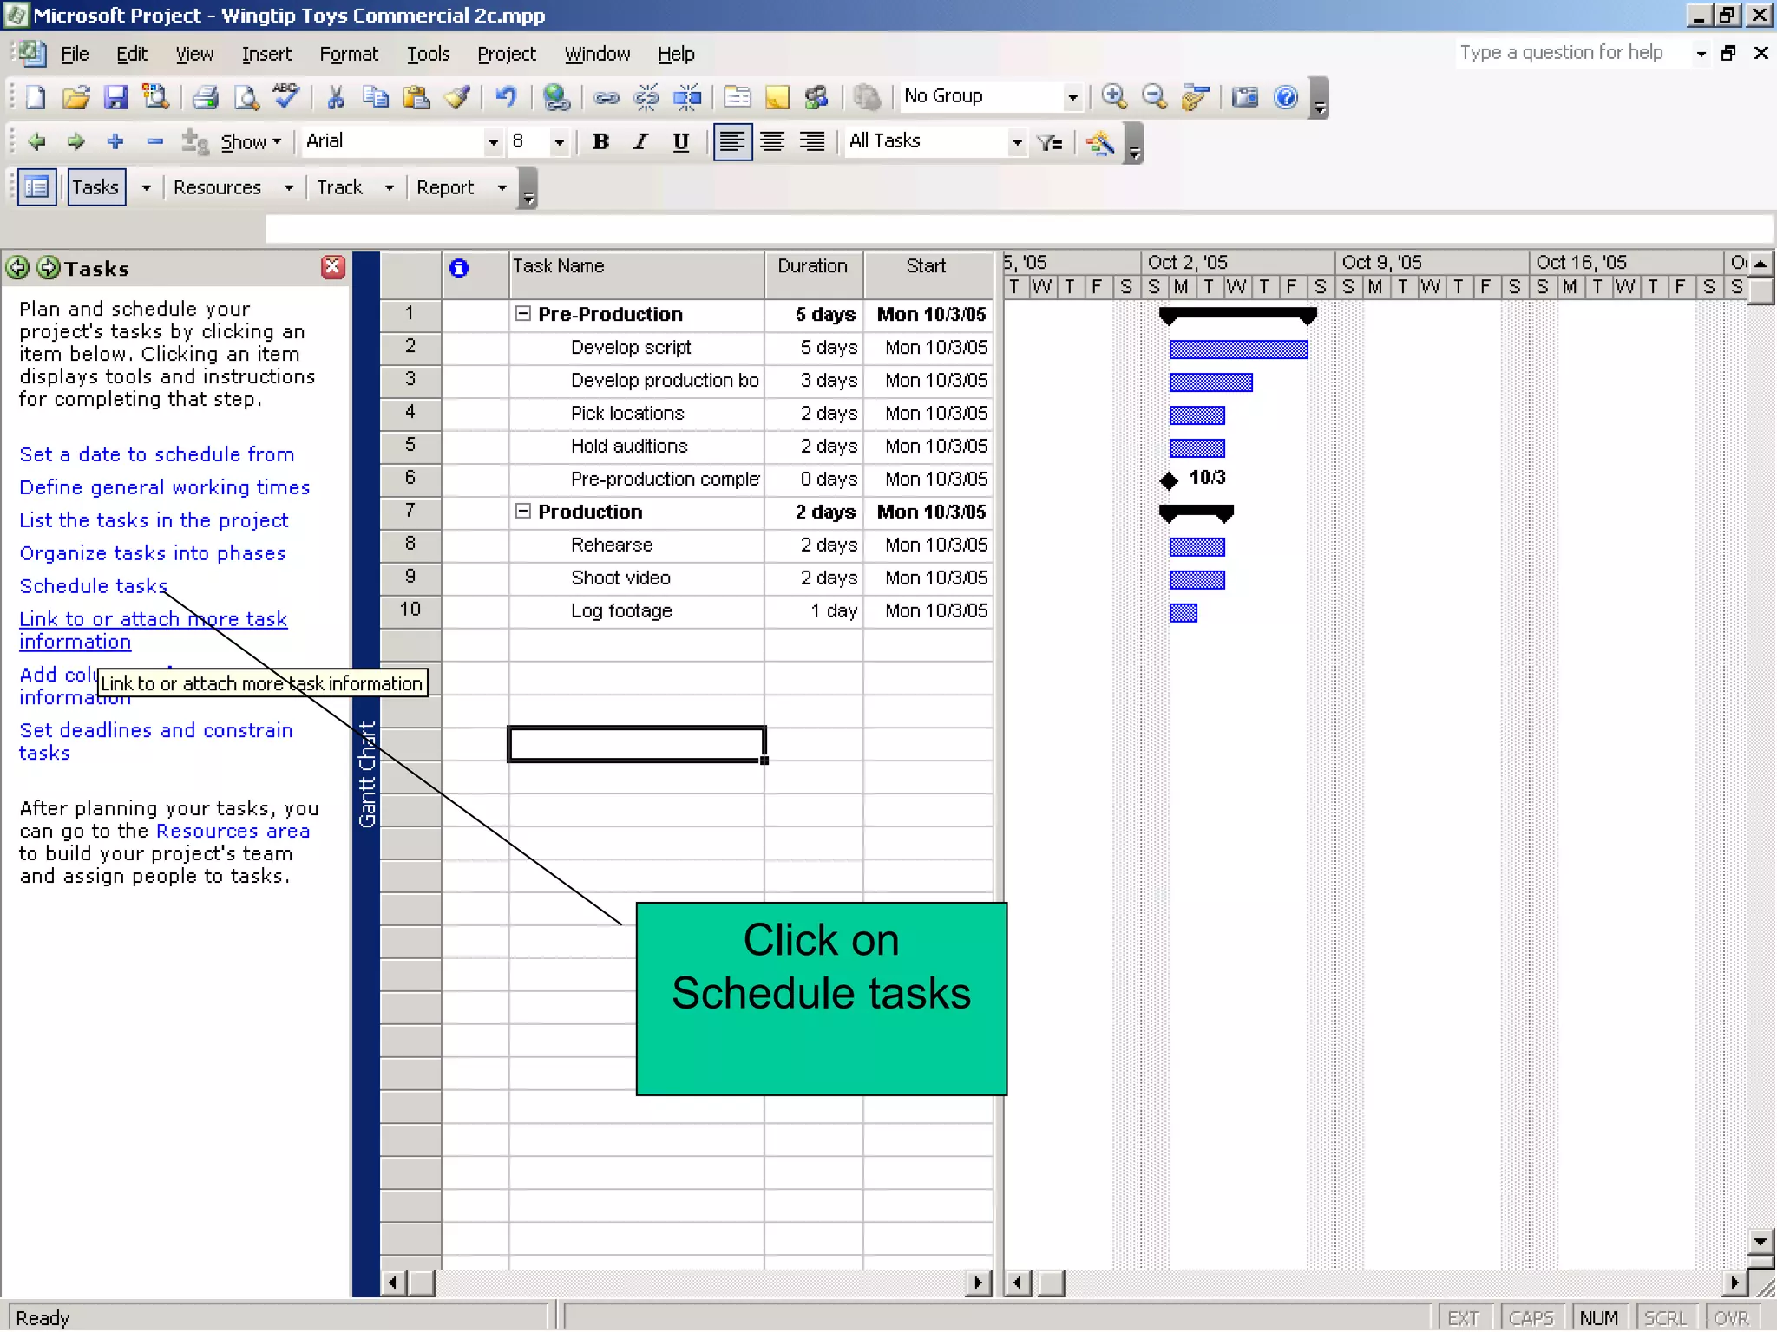The image size is (1777, 1332).
Task: Click Organize tasks into phases link
Action: tap(153, 553)
